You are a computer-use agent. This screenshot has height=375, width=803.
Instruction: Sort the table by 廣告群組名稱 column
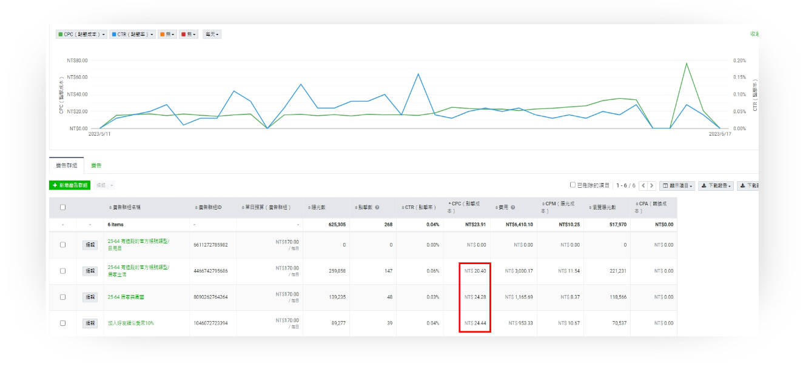coord(126,207)
